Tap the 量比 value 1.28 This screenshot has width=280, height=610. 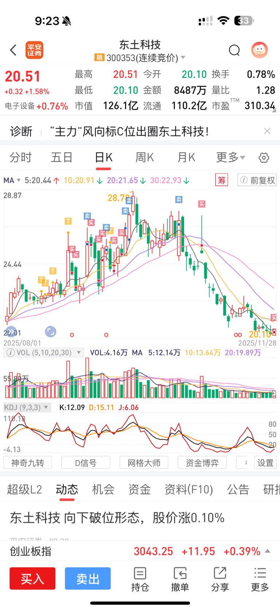(x=265, y=90)
